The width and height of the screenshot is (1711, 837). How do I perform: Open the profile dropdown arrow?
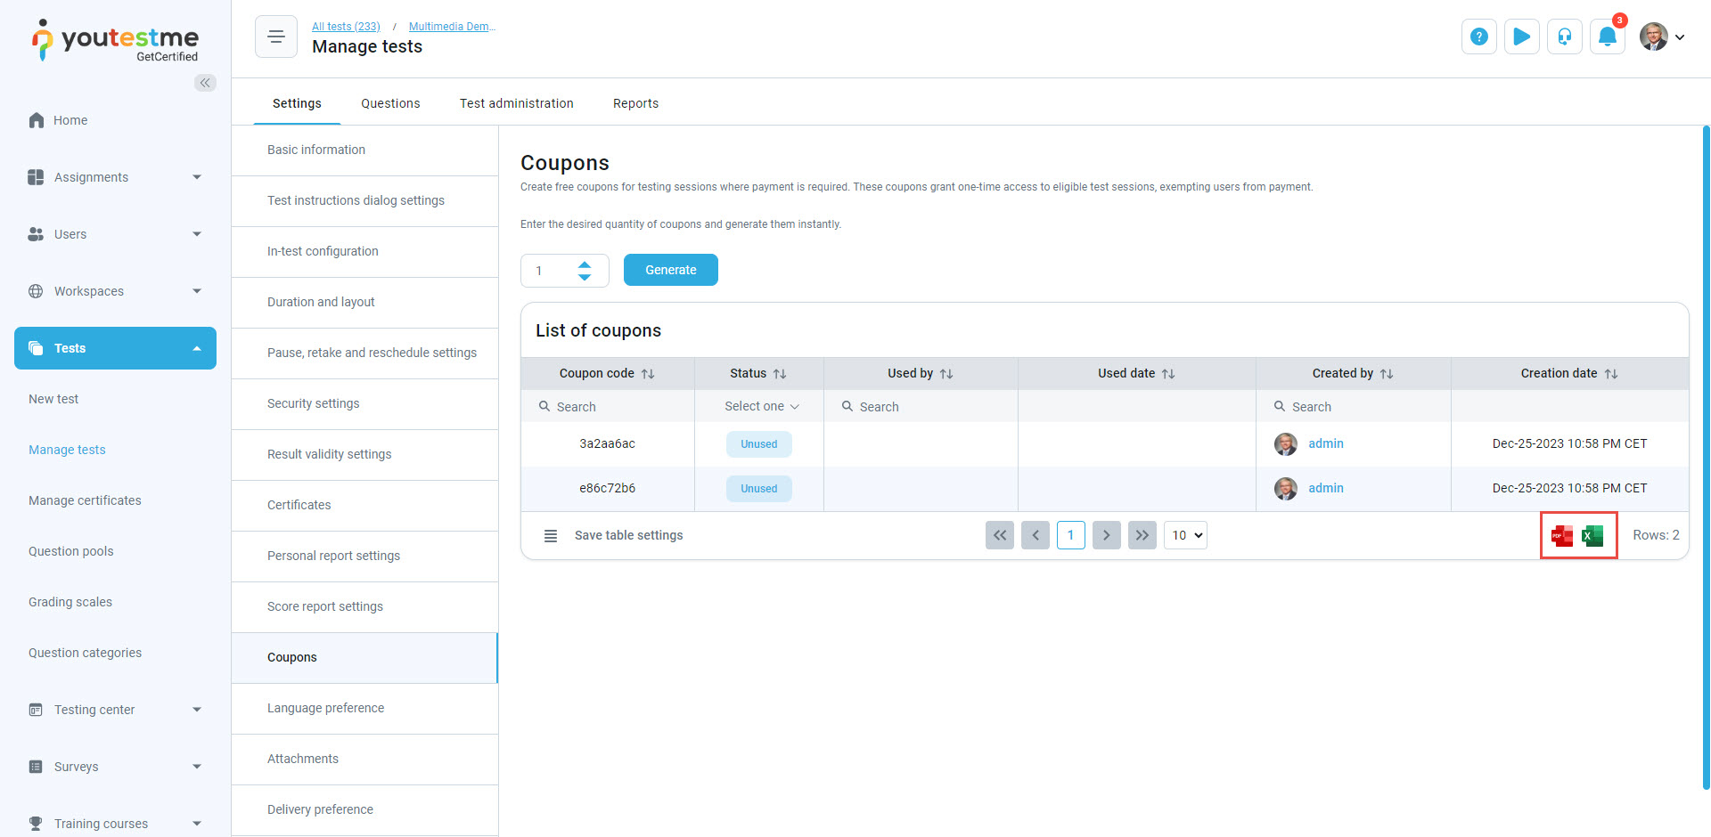pyautogui.click(x=1680, y=37)
